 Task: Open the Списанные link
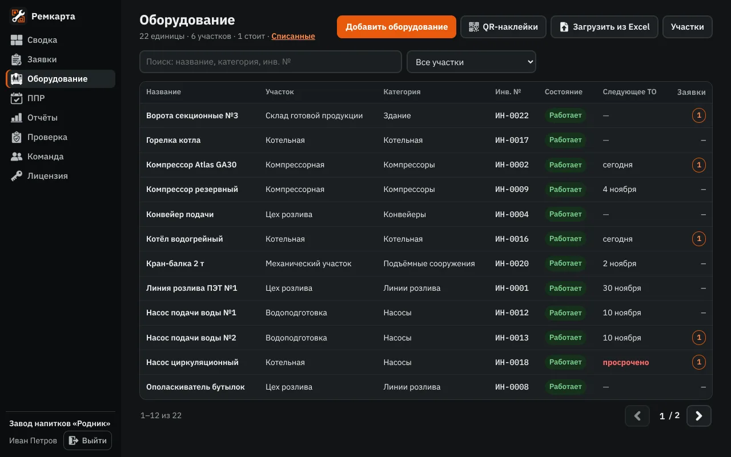[293, 36]
